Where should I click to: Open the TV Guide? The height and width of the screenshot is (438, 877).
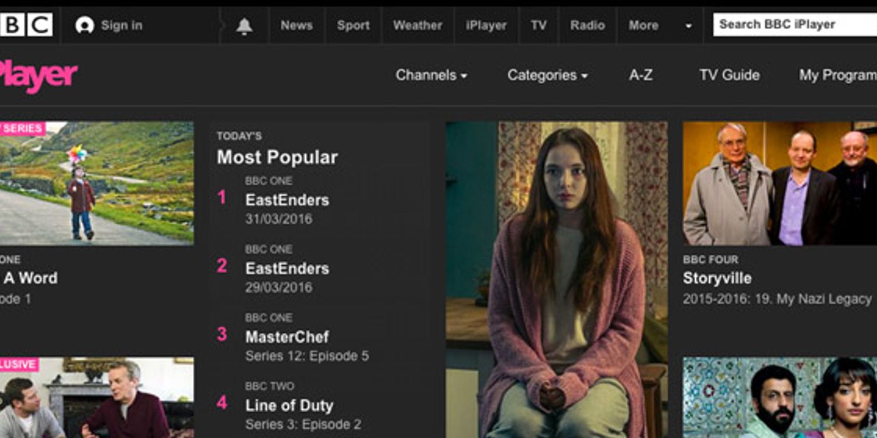[x=730, y=75]
